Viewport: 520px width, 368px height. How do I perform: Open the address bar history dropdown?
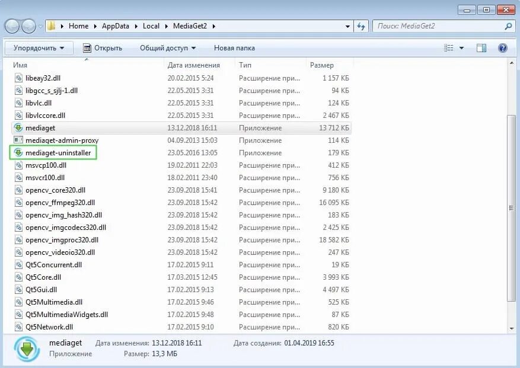click(x=347, y=26)
